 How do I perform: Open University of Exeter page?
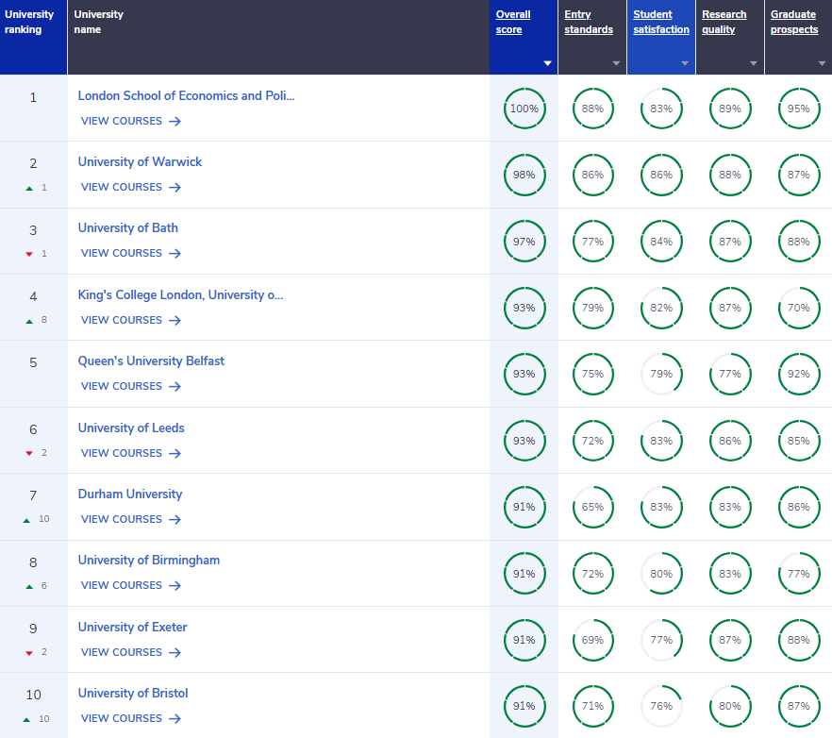coord(133,627)
